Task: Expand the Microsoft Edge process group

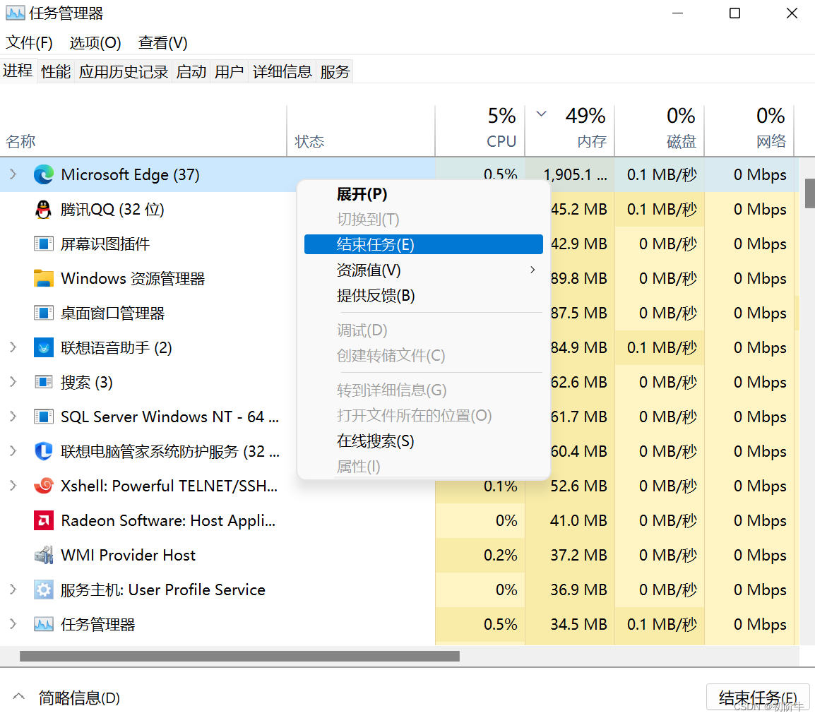Action: tap(13, 174)
